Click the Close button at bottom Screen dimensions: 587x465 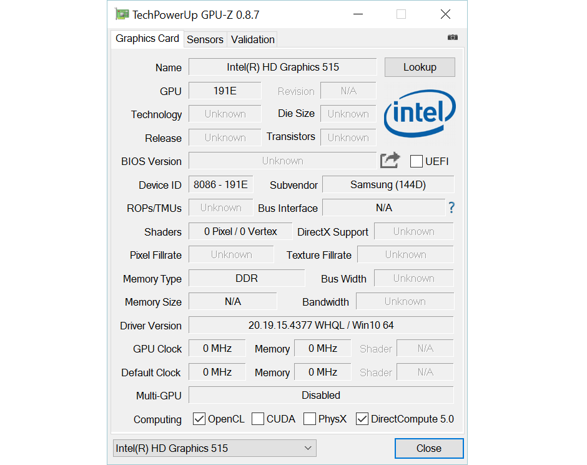[x=428, y=448]
